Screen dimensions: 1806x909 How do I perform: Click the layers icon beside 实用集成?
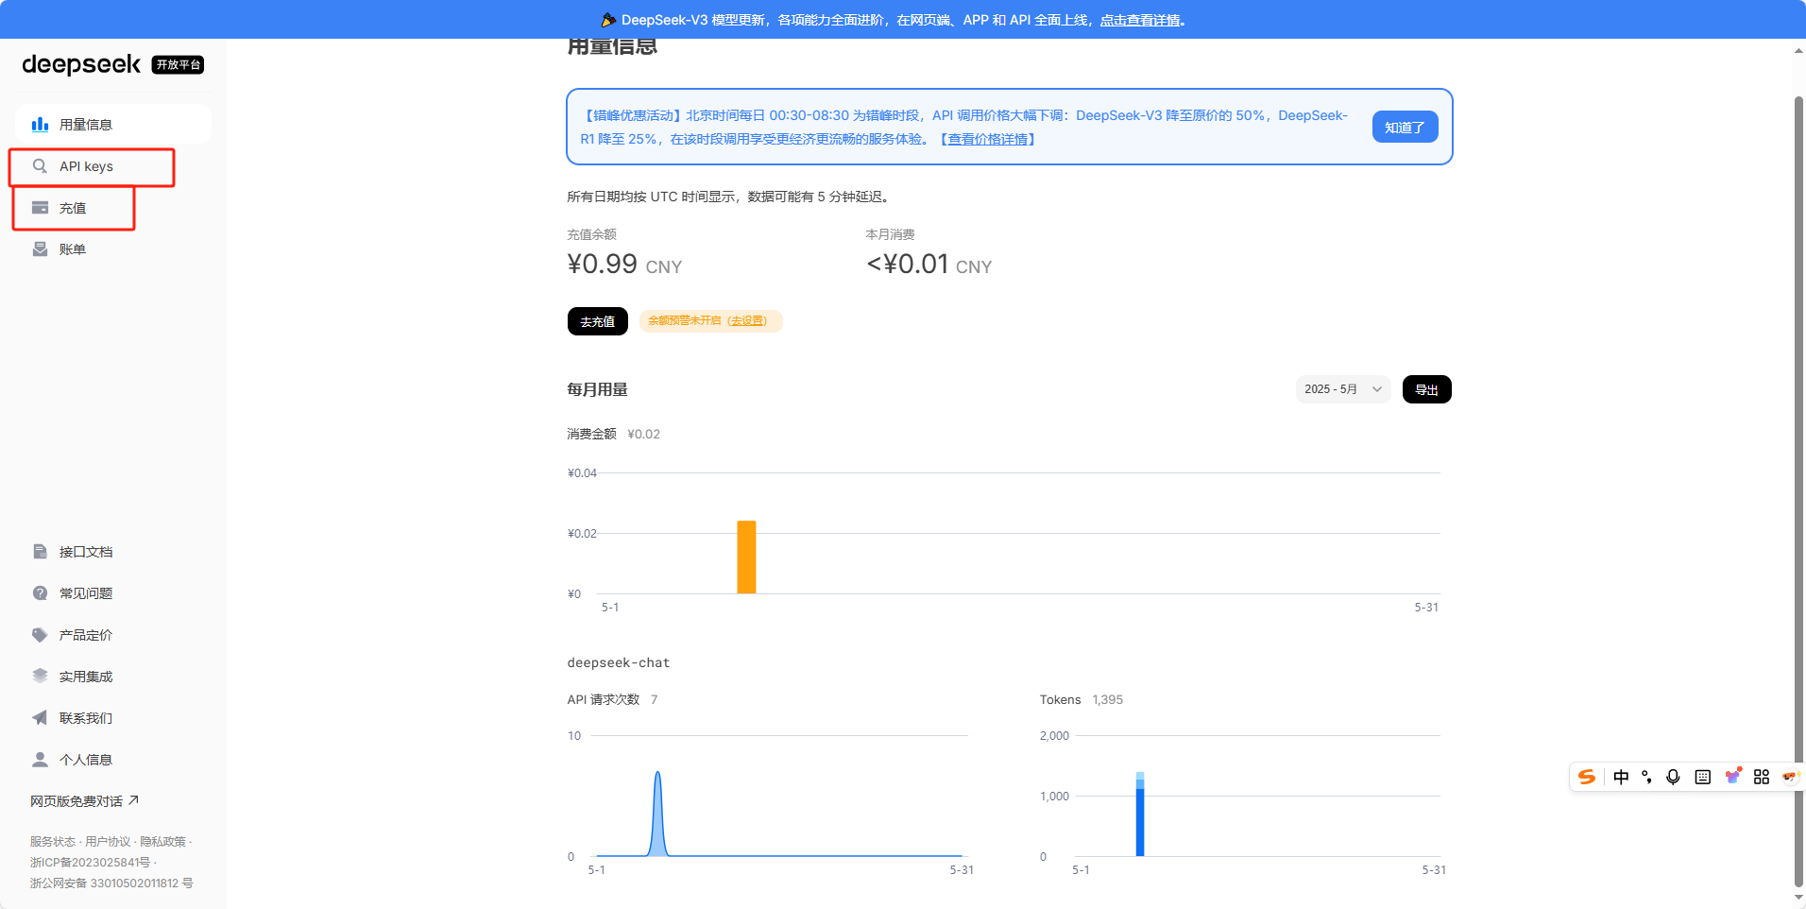click(x=40, y=677)
